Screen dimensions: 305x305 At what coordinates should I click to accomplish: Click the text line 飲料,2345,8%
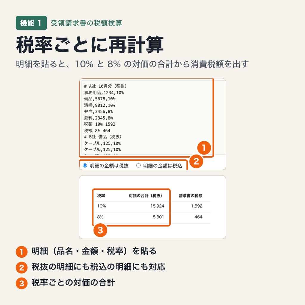click(98, 118)
